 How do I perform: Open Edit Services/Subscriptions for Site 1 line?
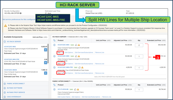(x=84, y=53)
